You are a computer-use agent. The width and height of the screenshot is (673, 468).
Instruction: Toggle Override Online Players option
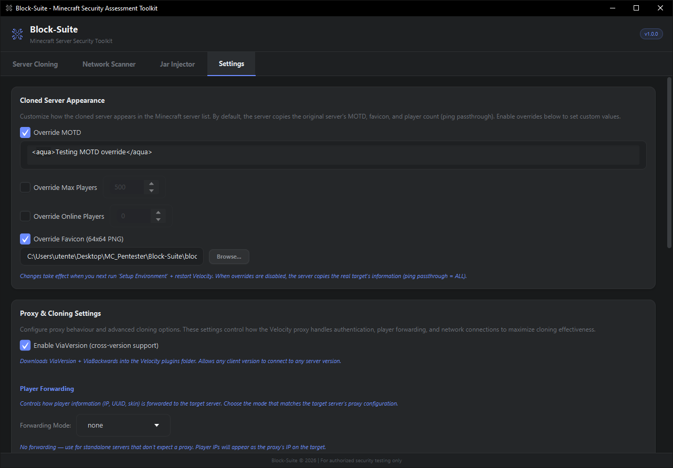click(25, 216)
